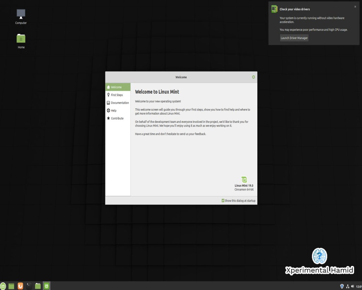Image resolution: width=362 pixels, height=290 pixels.
Task: Click the Linux Mint logo in Welcome dialog
Action: pyautogui.click(x=244, y=180)
